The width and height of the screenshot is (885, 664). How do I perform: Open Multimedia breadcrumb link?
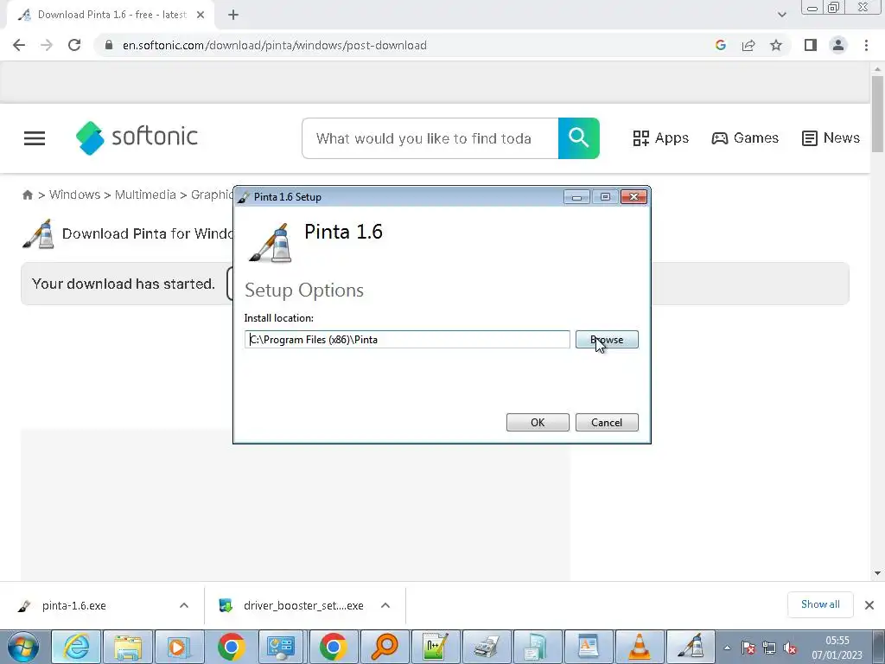point(145,195)
